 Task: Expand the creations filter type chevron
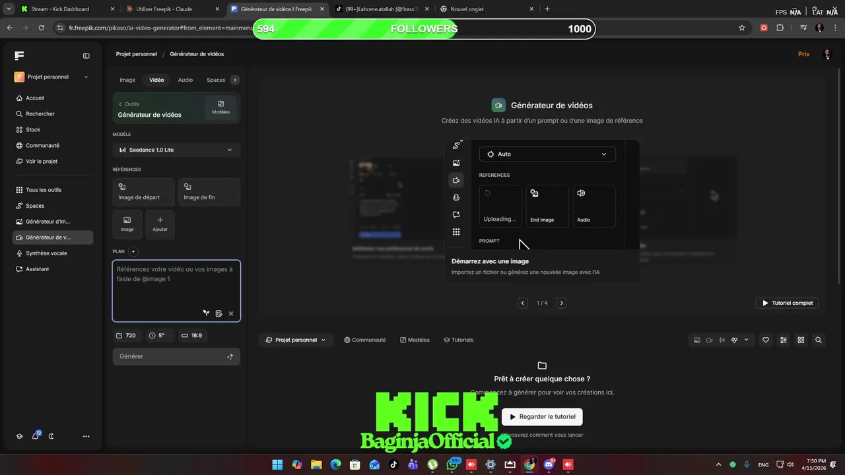(746, 340)
